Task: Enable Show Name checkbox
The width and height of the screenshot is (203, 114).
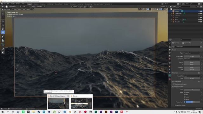Action: tap(184, 99)
